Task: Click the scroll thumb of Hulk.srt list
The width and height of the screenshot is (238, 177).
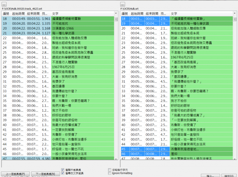Action: tap(235, 19)
